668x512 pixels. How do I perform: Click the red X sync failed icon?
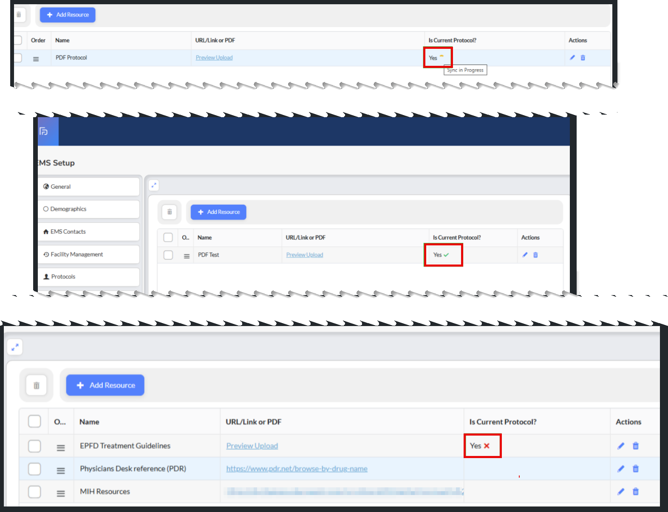point(487,446)
